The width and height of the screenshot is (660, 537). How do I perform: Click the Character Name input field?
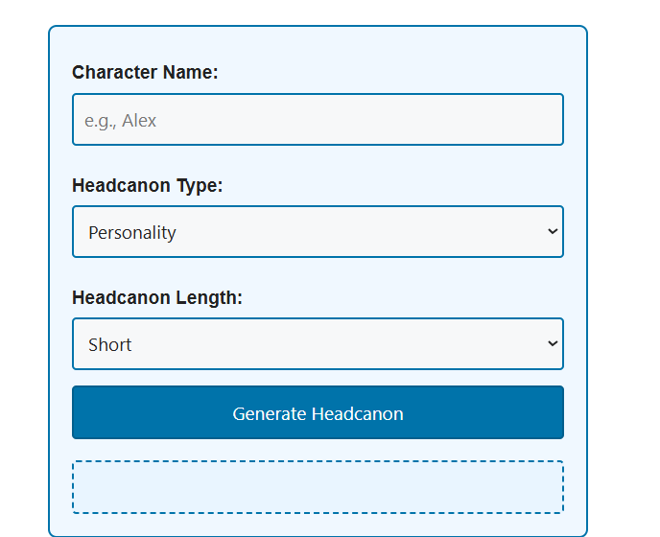click(318, 120)
